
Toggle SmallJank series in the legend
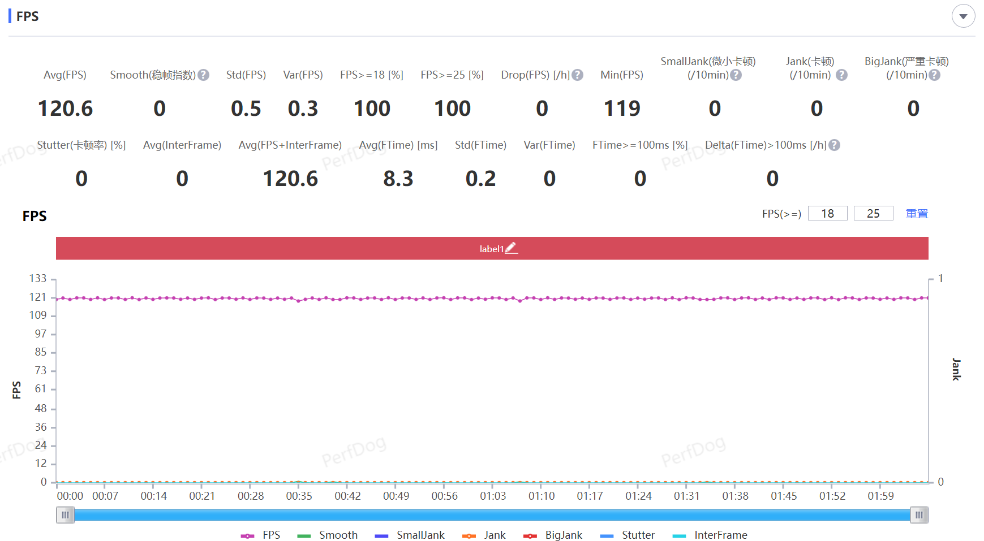click(x=410, y=535)
